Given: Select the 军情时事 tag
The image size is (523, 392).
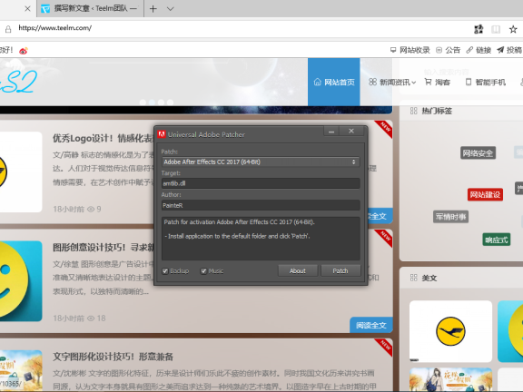Looking at the screenshot, I should [450, 217].
